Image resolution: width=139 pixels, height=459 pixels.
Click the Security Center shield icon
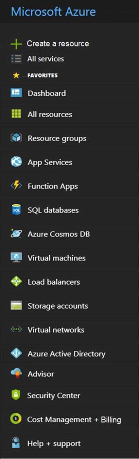coord(16,395)
